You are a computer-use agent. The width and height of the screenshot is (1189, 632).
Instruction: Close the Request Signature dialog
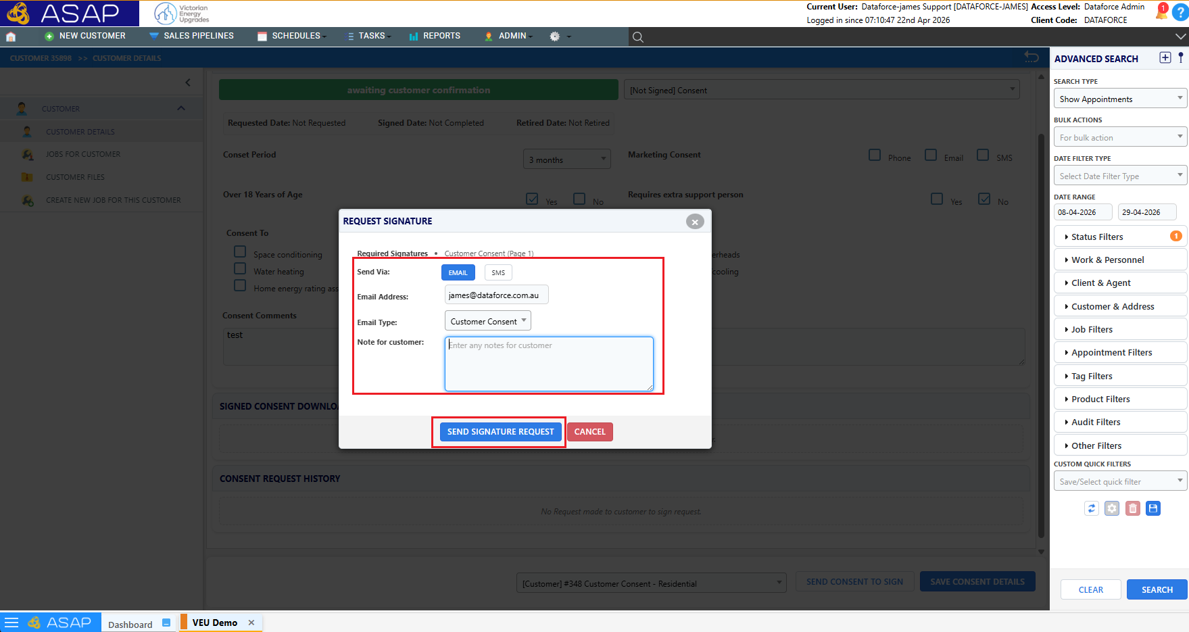pos(695,221)
